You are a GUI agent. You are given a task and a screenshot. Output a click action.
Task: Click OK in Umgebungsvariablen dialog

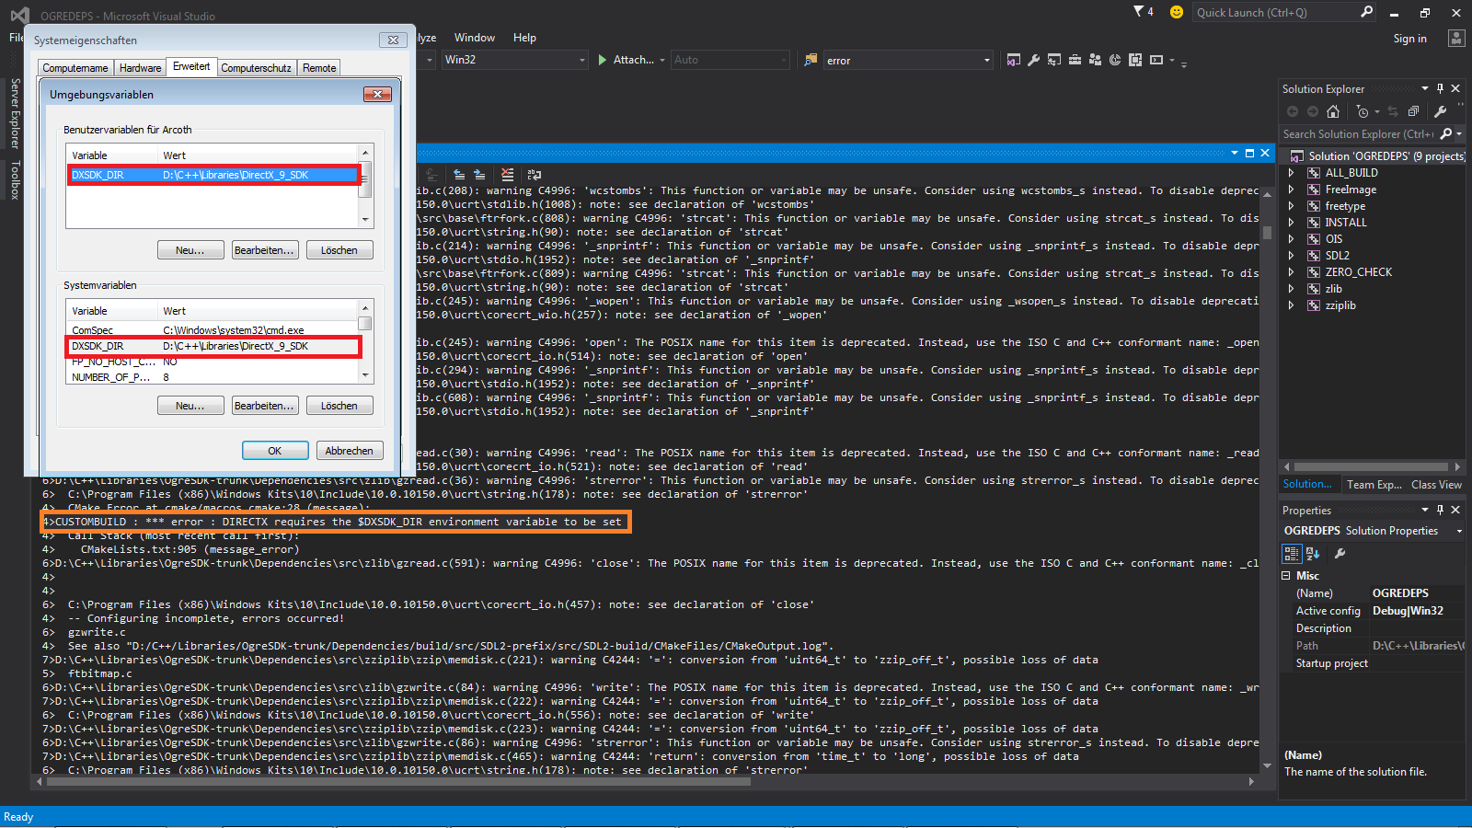(275, 451)
